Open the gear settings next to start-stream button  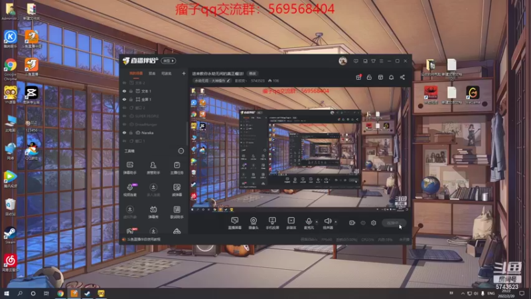tap(374, 223)
